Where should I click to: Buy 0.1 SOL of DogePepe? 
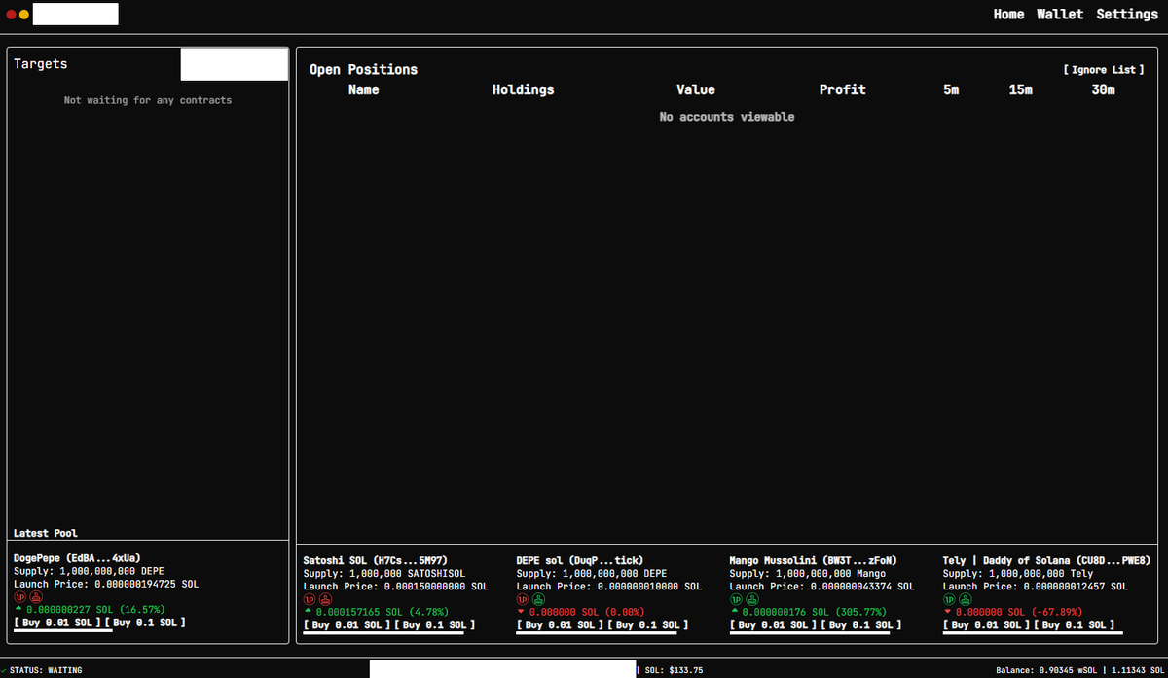(145, 623)
